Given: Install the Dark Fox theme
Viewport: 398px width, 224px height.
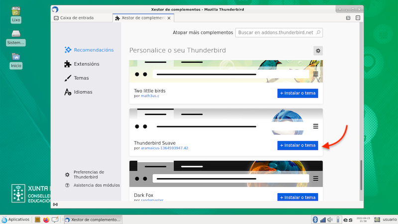Looking at the screenshot, I should tap(298, 197).
